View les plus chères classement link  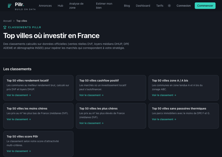91,123
